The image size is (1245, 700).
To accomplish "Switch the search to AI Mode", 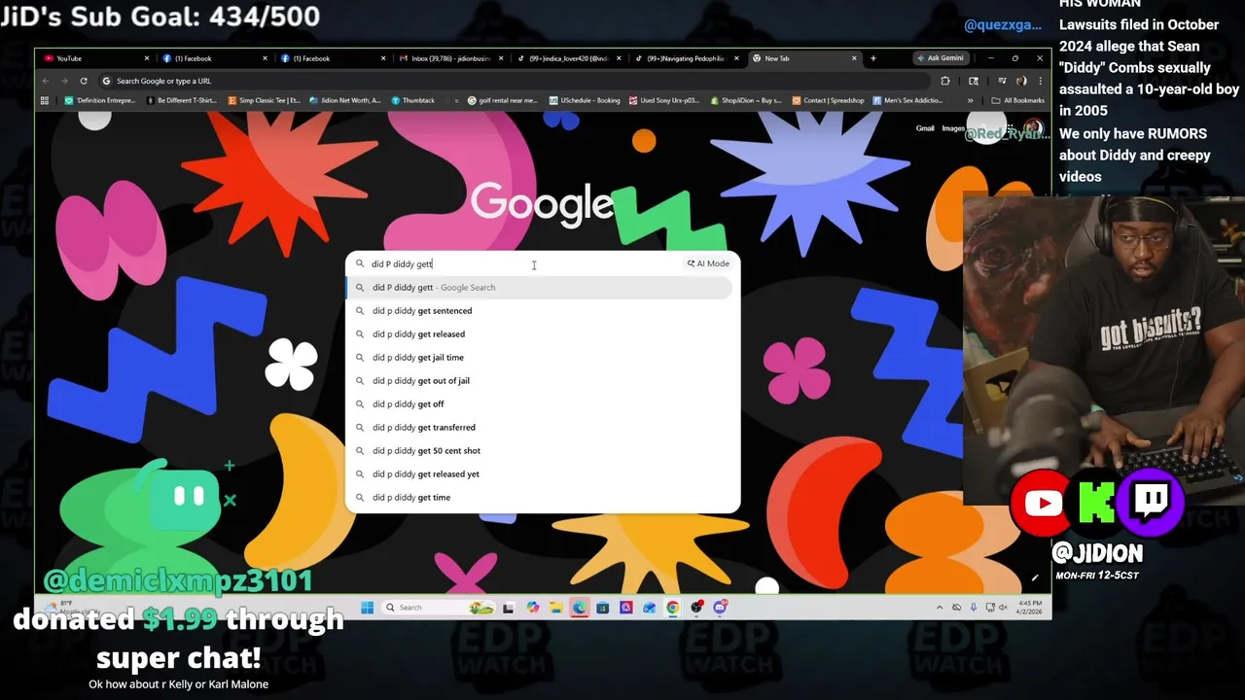I will tap(708, 263).
